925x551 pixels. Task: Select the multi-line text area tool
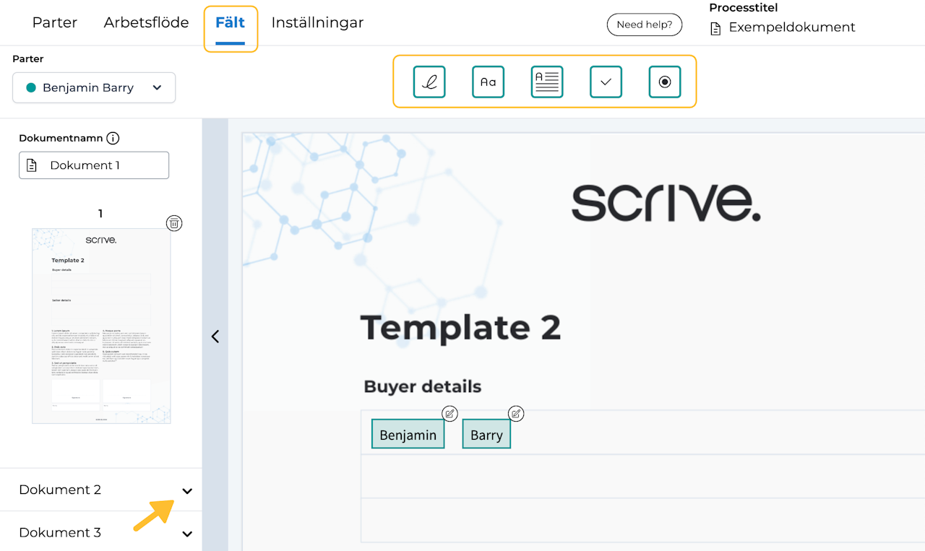(x=547, y=82)
